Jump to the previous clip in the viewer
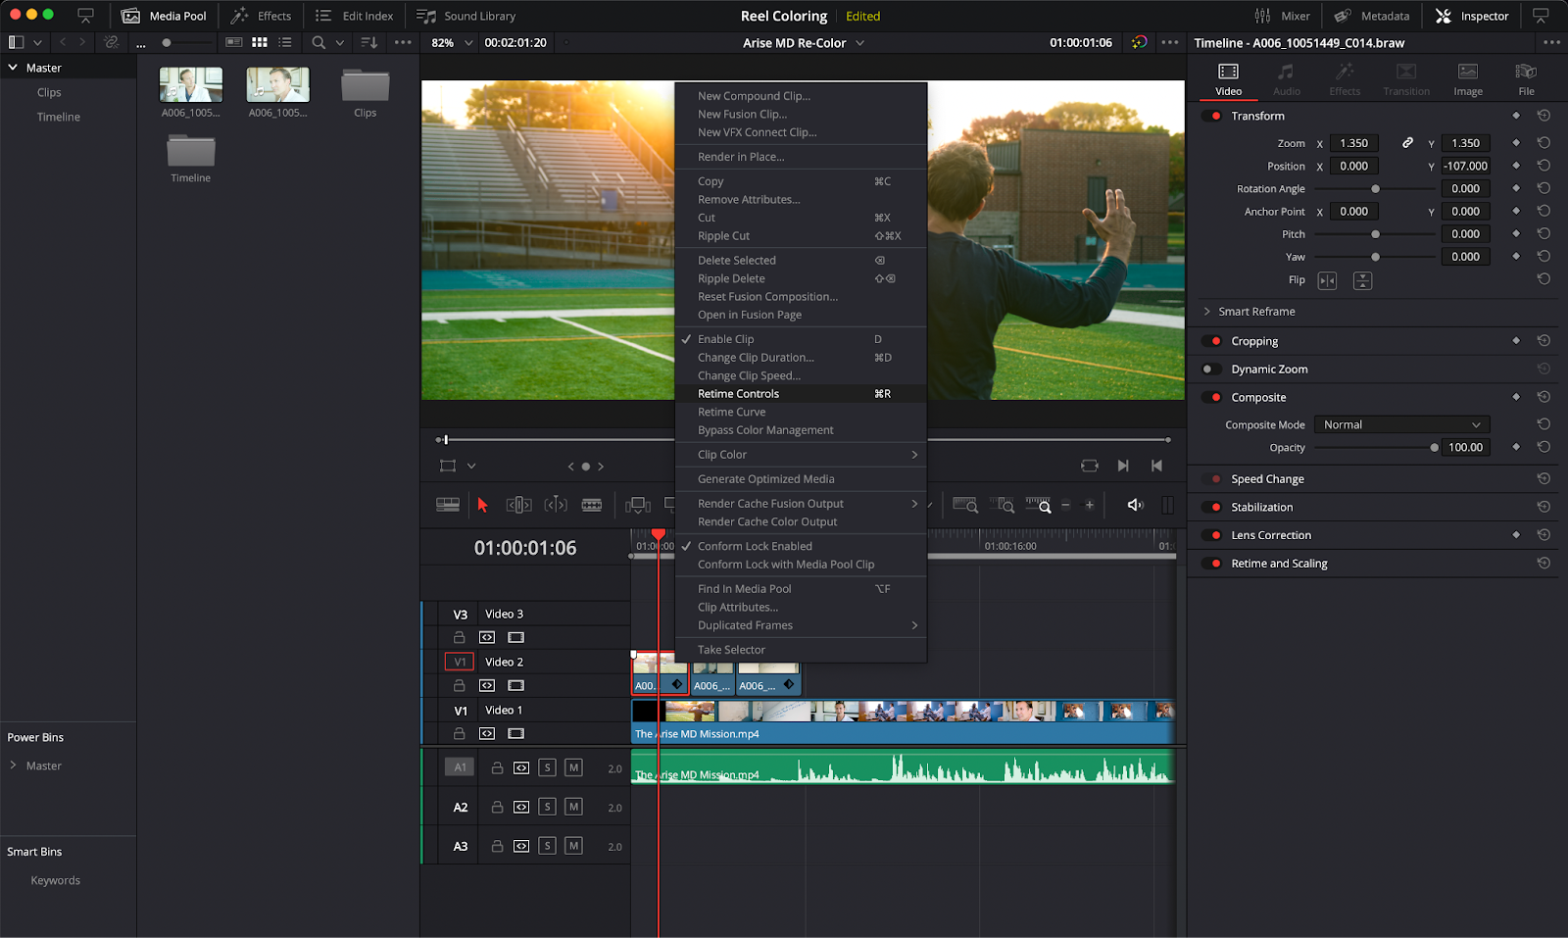1568x938 pixels. point(1157,466)
